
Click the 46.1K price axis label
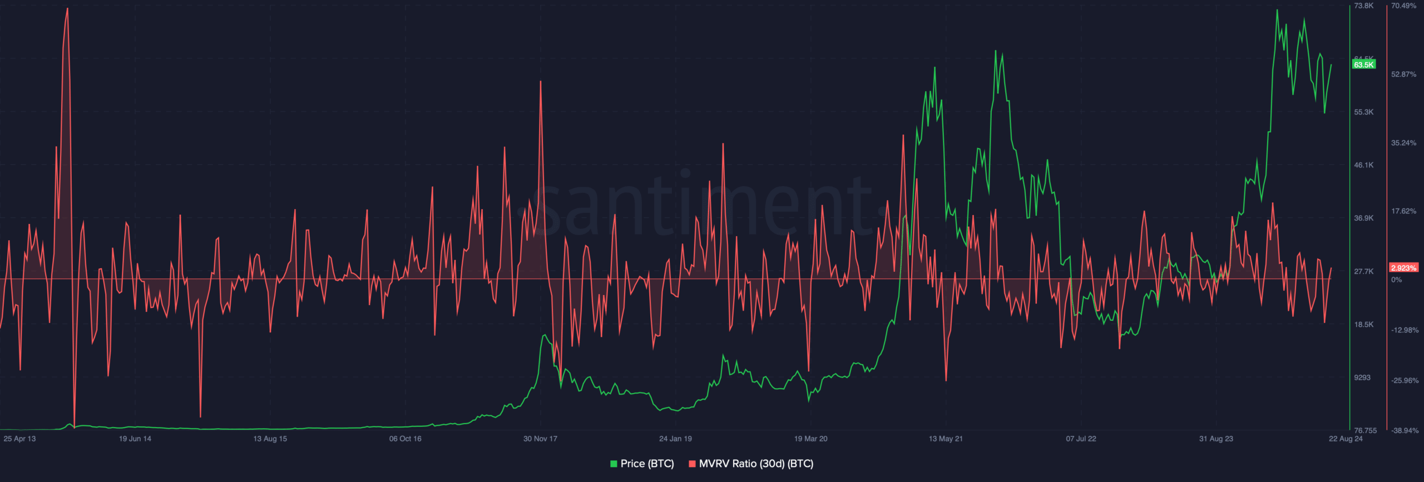tap(1364, 165)
